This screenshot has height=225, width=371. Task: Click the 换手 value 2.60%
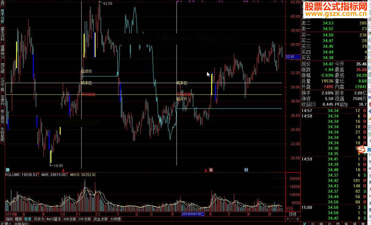[x=328, y=93]
